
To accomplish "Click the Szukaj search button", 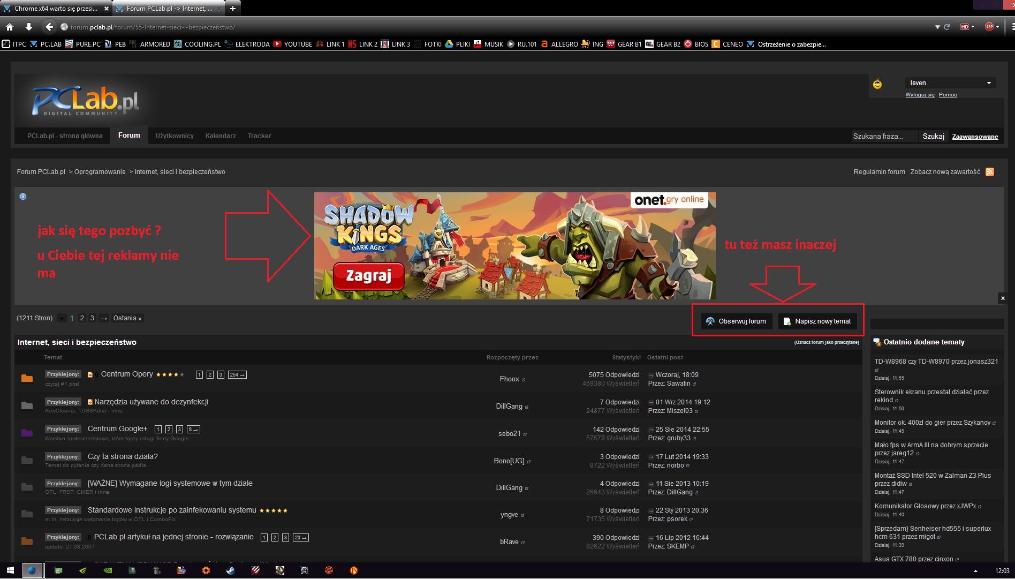I will 933,136.
